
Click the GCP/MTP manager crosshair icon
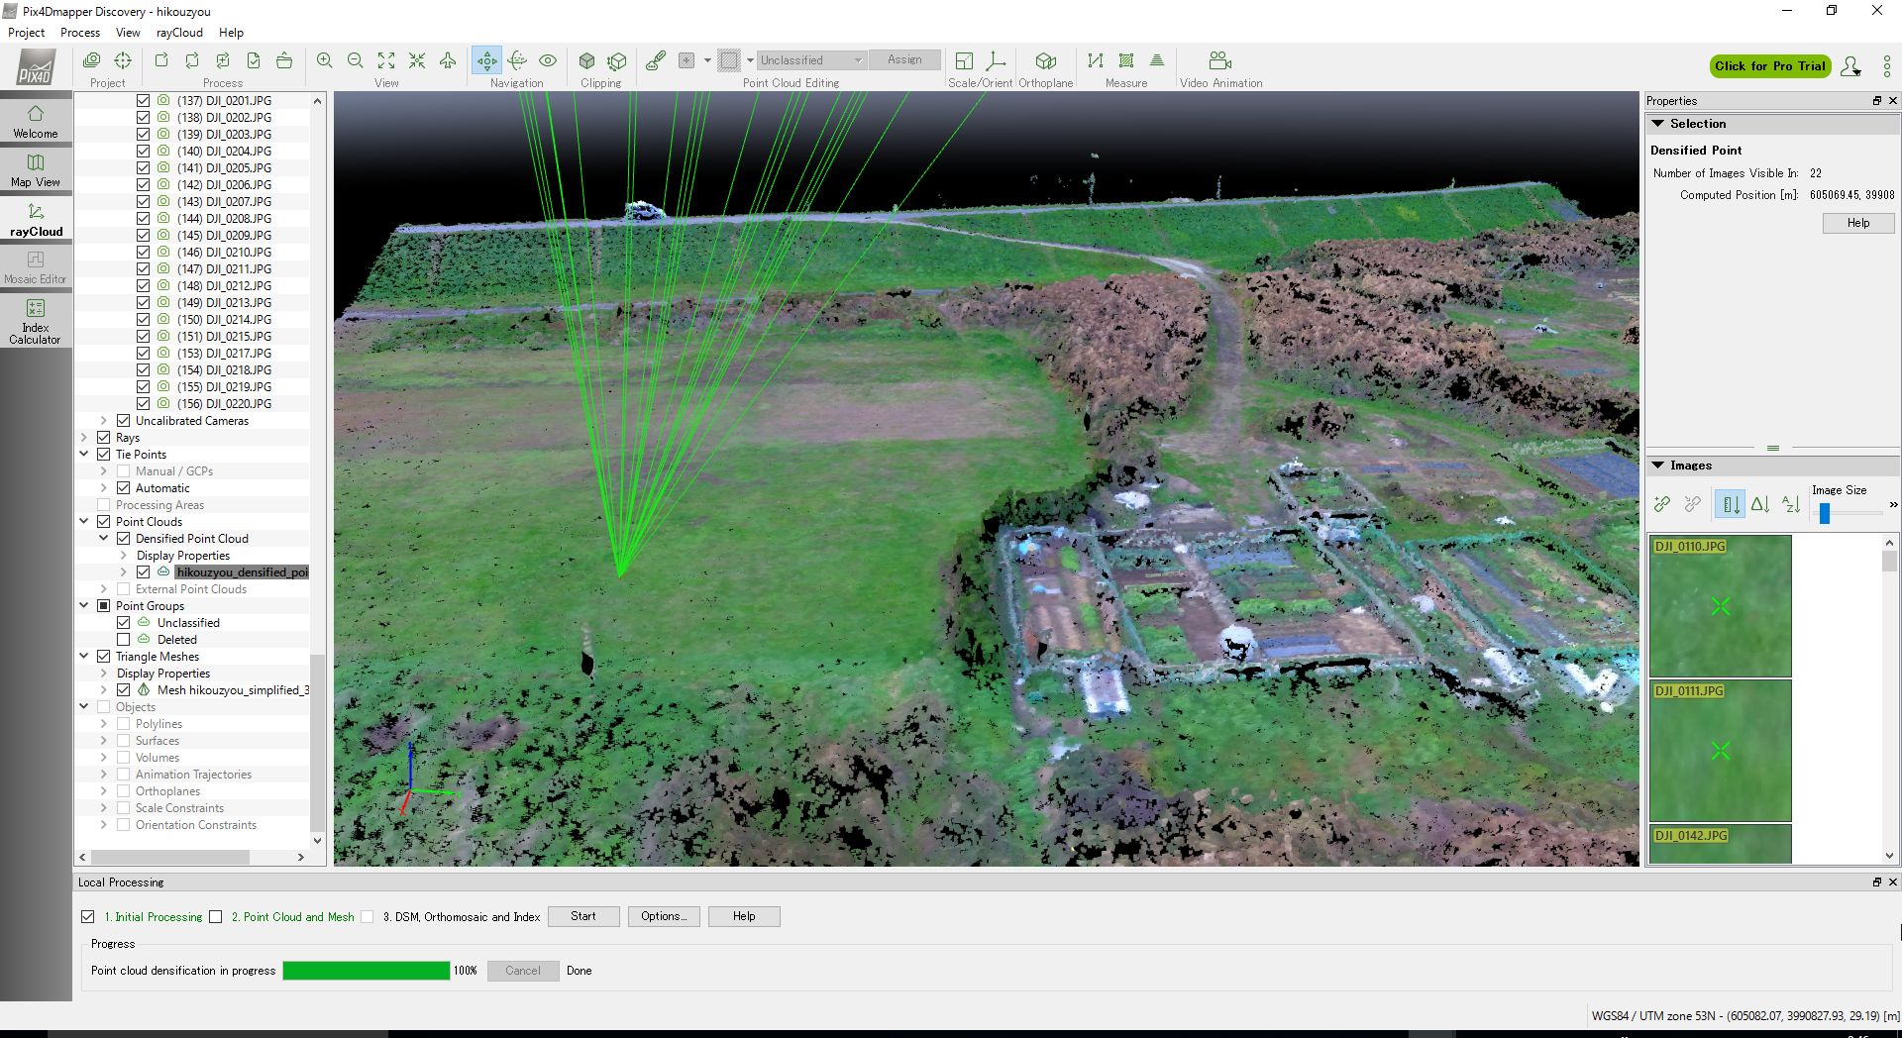[123, 60]
